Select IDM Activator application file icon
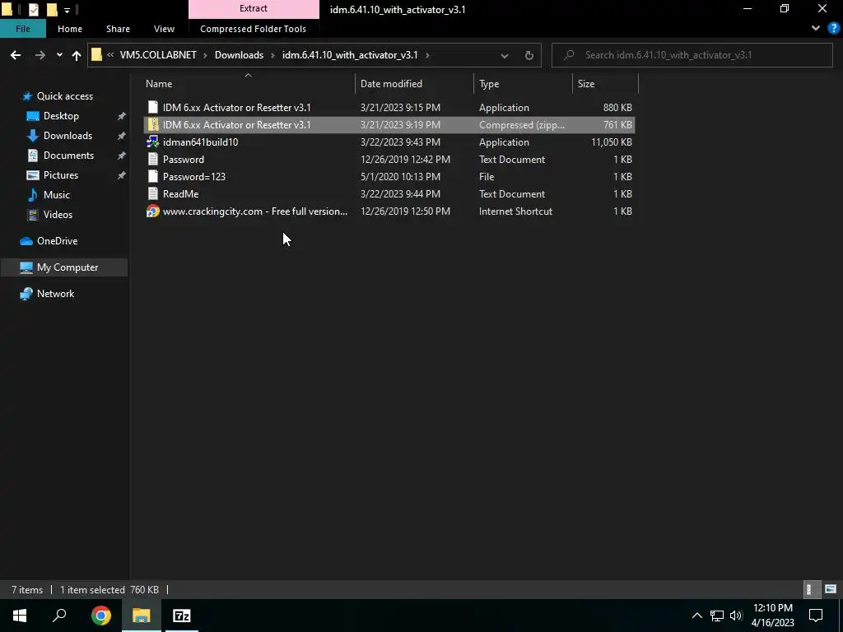The width and height of the screenshot is (843, 632). click(152, 108)
